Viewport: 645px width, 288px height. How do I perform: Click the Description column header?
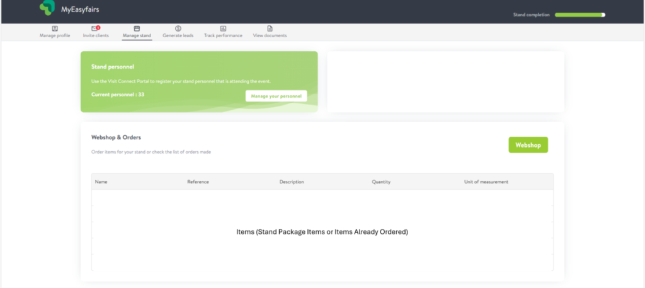(x=292, y=182)
